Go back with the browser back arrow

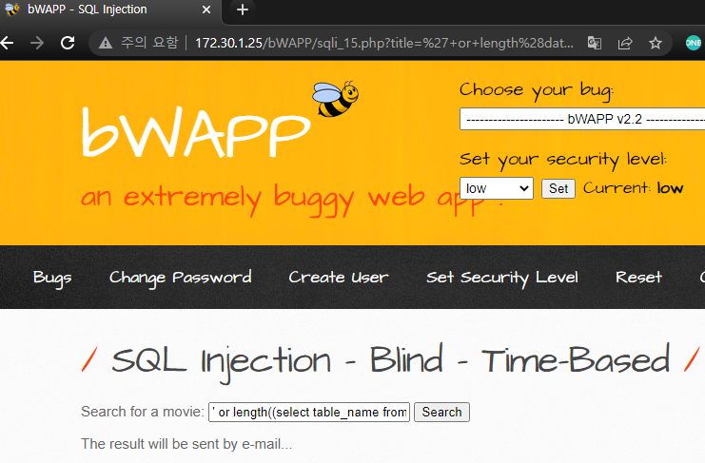[x=7, y=43]
